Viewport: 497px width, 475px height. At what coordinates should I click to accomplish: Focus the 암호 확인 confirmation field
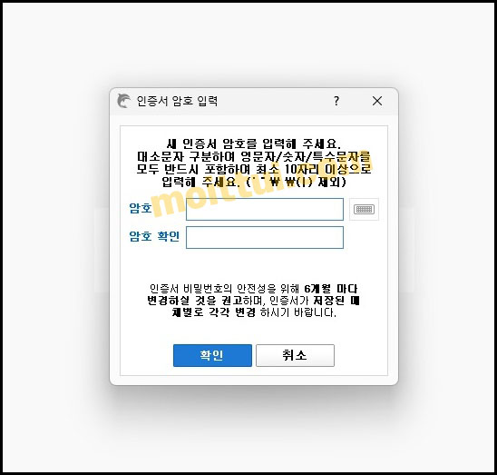click(265, 237)
